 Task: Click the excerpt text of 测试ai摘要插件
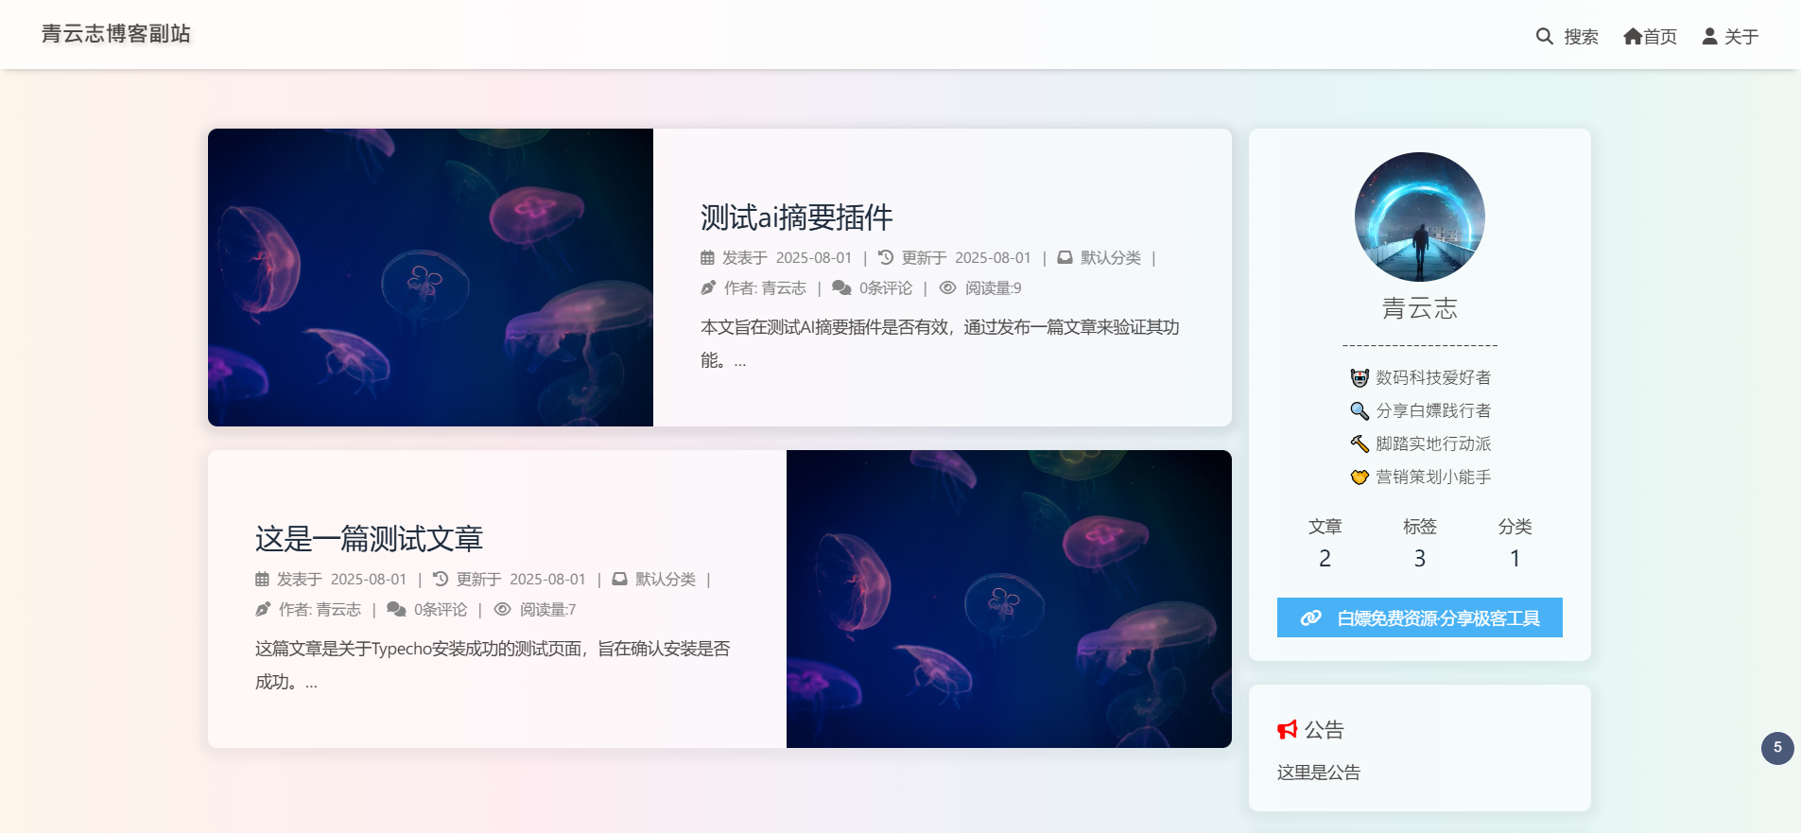pyautogui.click(x=940, y=343)
